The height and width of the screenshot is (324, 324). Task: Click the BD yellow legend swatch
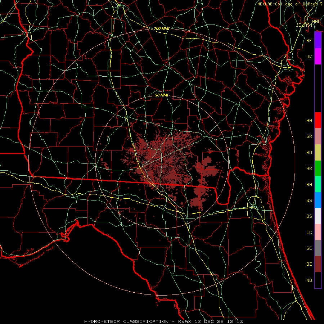point(318,152)
